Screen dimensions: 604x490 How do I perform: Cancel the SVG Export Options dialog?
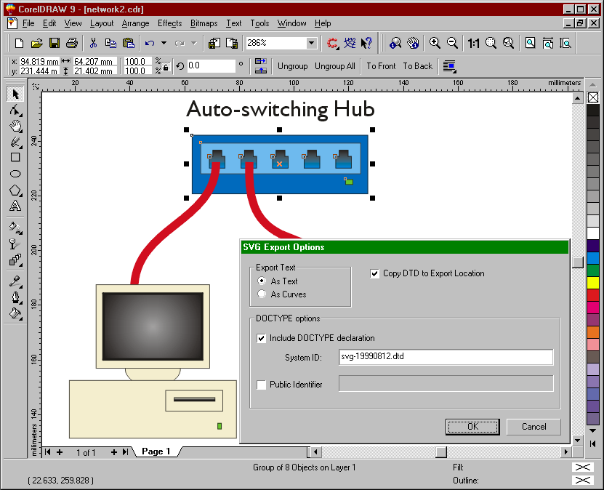click(533, 427)
